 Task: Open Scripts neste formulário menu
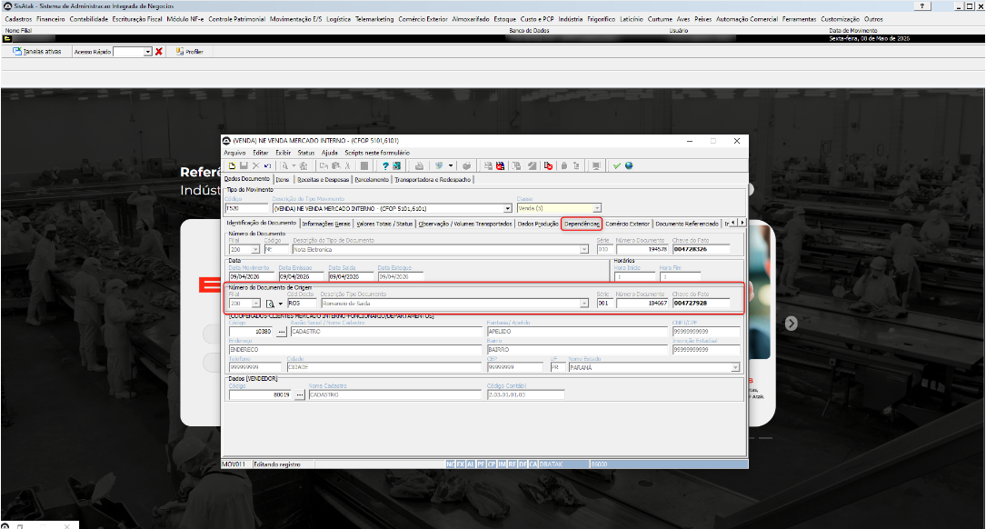376,153
